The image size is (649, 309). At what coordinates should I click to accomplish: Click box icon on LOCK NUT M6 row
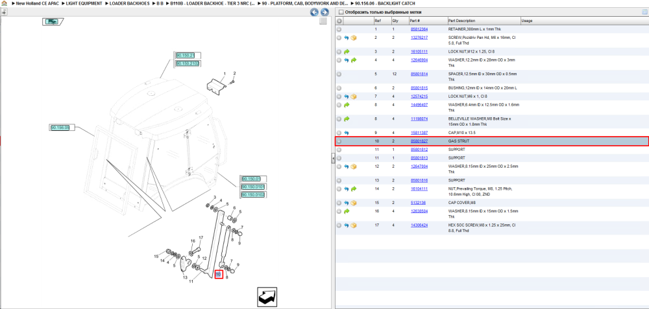pos(354,97)
